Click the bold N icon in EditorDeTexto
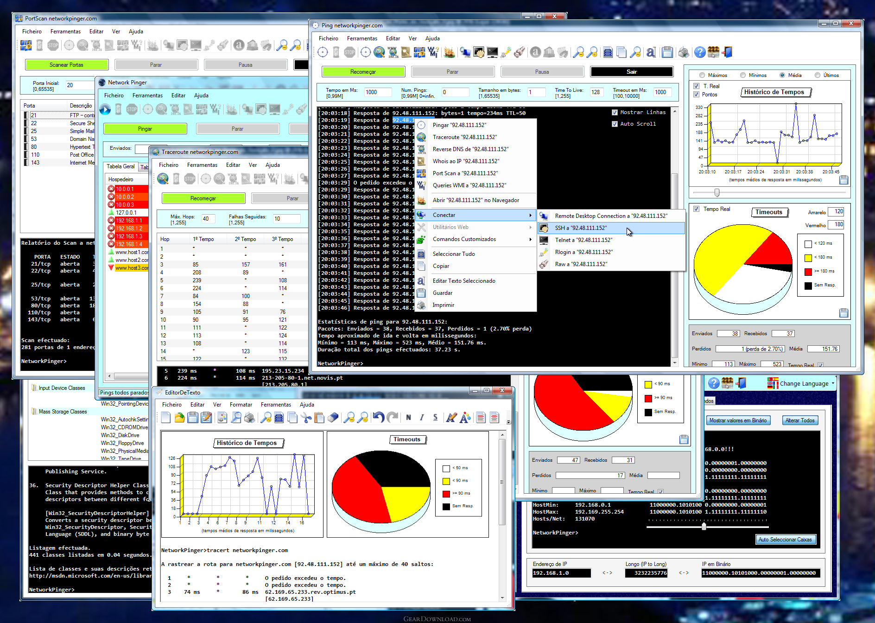Image resolution: width=875 pixels, height=623 pixels. point(408,418)
